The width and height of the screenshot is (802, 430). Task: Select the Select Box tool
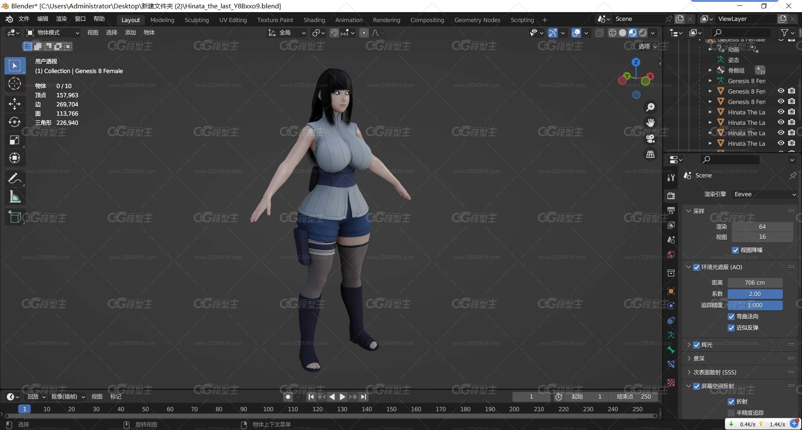point(15,66)
